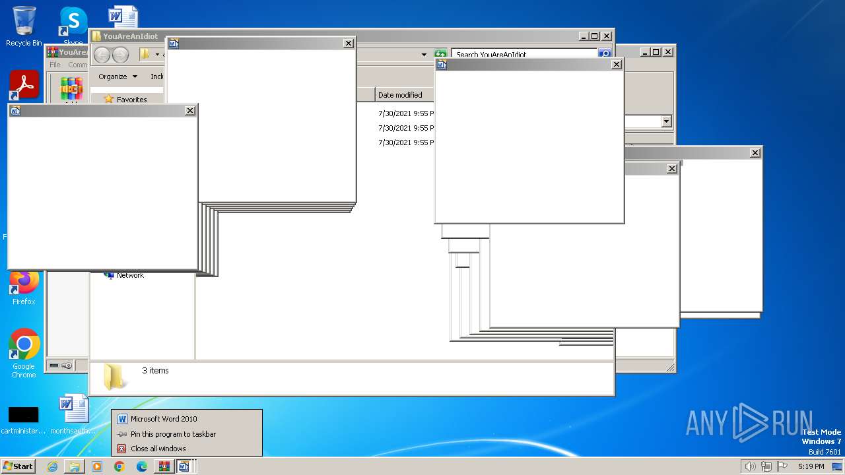
Task: Maximize the YouAreAnIdiot Explorer window
Action: coord(594,36)
